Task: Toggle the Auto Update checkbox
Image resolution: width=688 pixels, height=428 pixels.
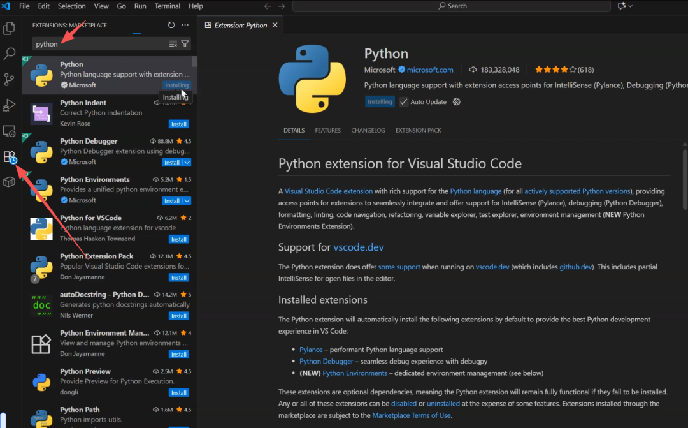Action: pos(404,102)
